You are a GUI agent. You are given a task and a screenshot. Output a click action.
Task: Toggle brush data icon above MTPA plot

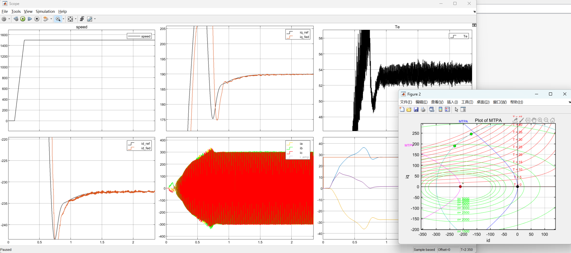coord(522,120)
